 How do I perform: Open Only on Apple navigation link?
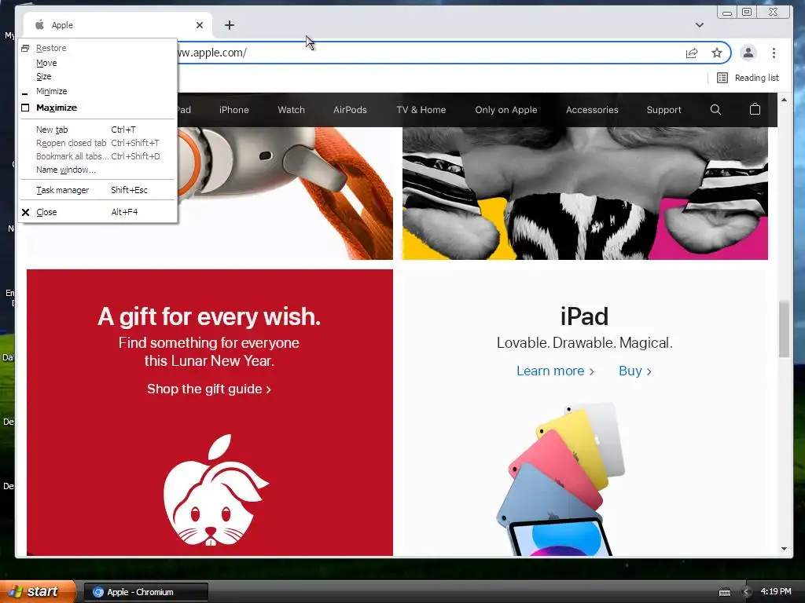pos(506,110)
